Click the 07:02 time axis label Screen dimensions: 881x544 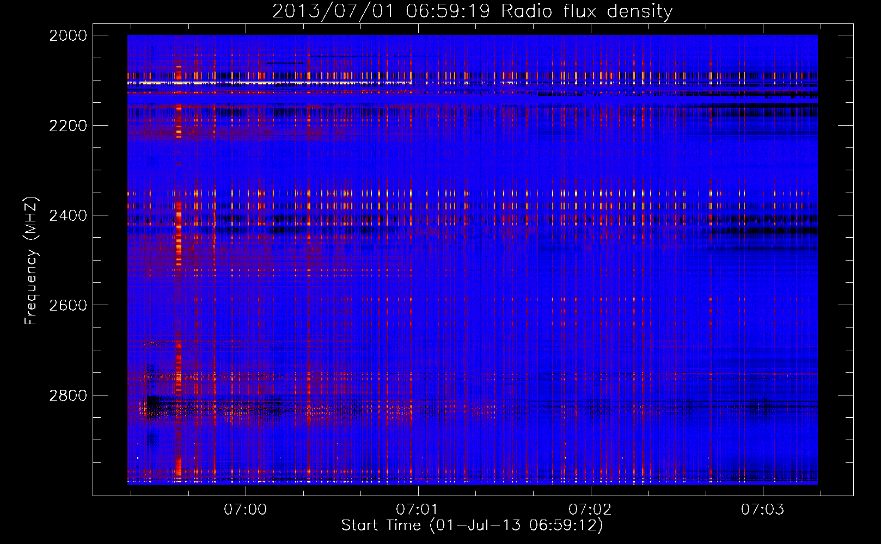coord(590,509)
